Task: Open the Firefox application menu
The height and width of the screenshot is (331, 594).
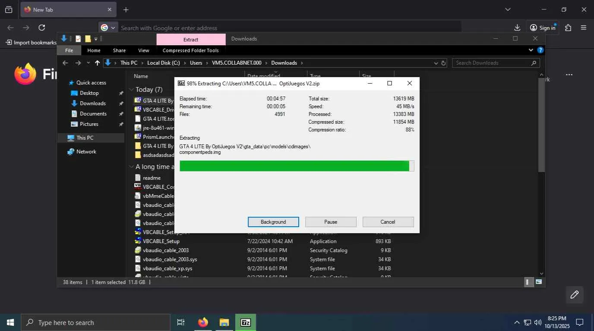Action: (x=584, y=28)
